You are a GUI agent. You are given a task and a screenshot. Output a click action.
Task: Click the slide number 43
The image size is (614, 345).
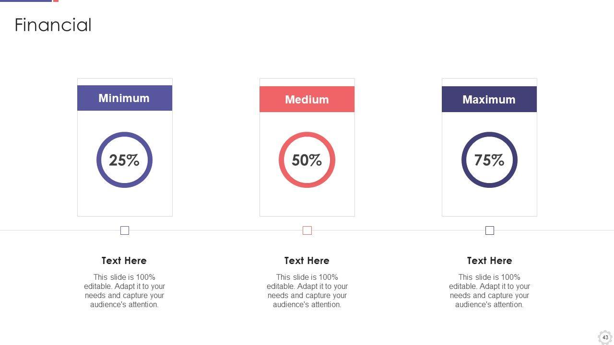[x=605, y=337]
